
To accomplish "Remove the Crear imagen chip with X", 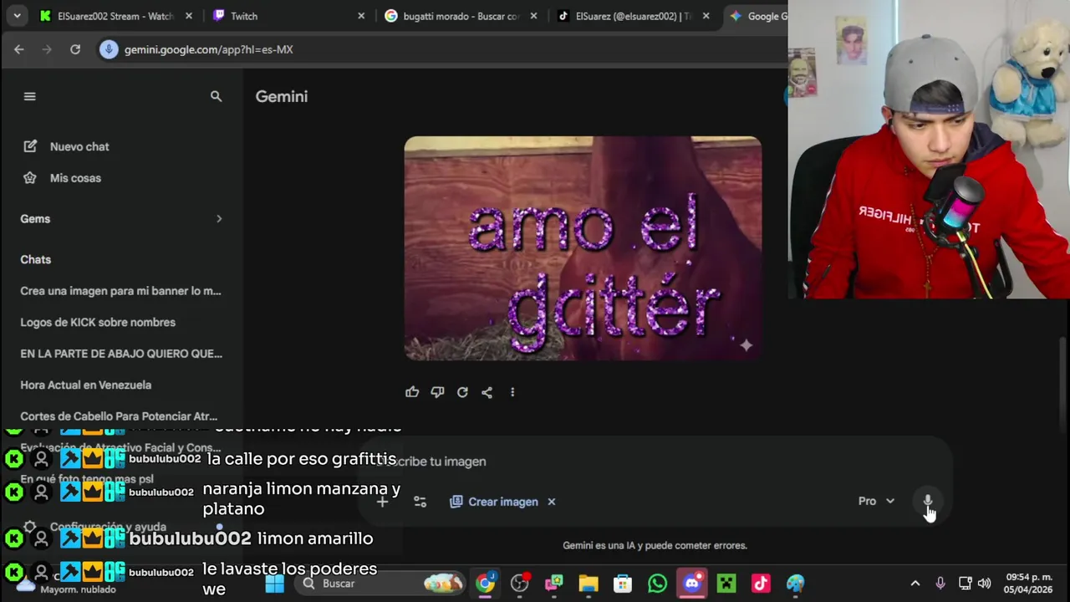I will pos(552,502).
